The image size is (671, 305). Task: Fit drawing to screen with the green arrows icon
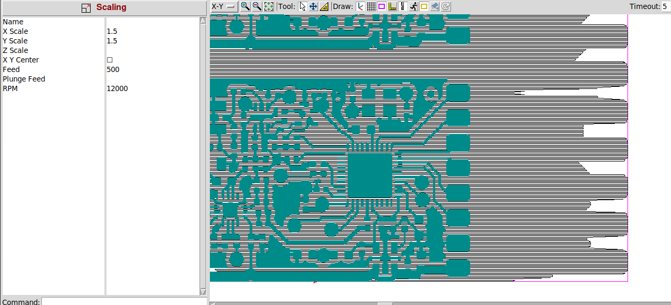[269, 6]
